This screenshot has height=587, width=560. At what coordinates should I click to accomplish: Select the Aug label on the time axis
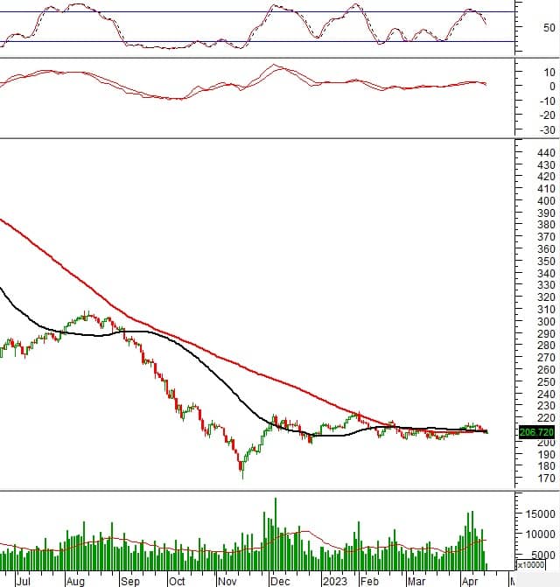75,581
